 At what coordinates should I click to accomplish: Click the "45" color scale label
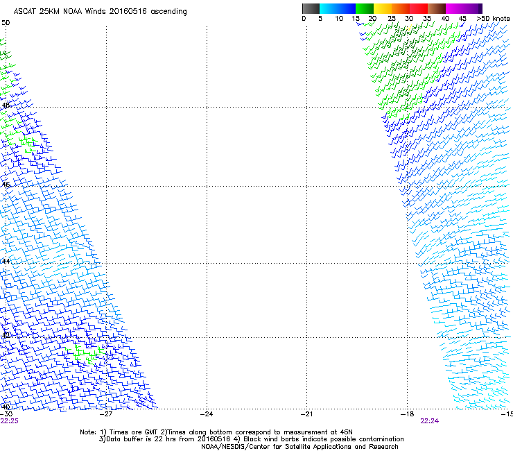tap(462, 19)
